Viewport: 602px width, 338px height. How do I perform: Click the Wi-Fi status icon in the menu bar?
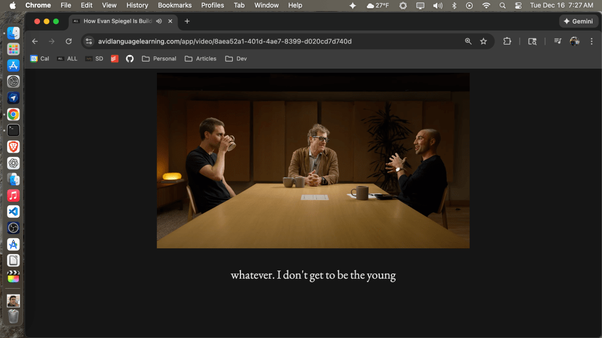[486, 5]
